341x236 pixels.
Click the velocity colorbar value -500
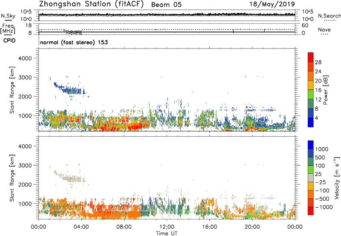(x=322, y=199)
